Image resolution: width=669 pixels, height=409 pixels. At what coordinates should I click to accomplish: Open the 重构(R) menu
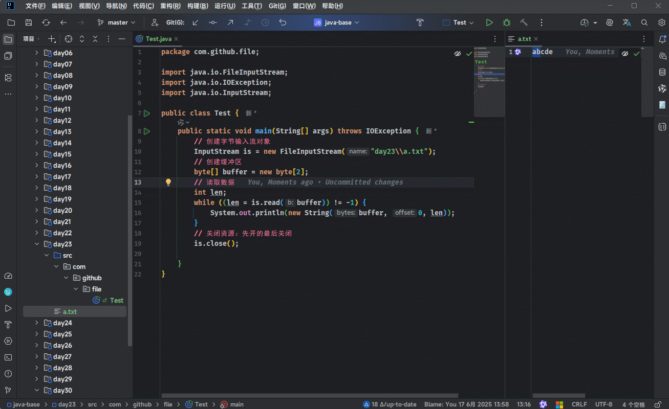pyautogui.click(x=170, y=6)
